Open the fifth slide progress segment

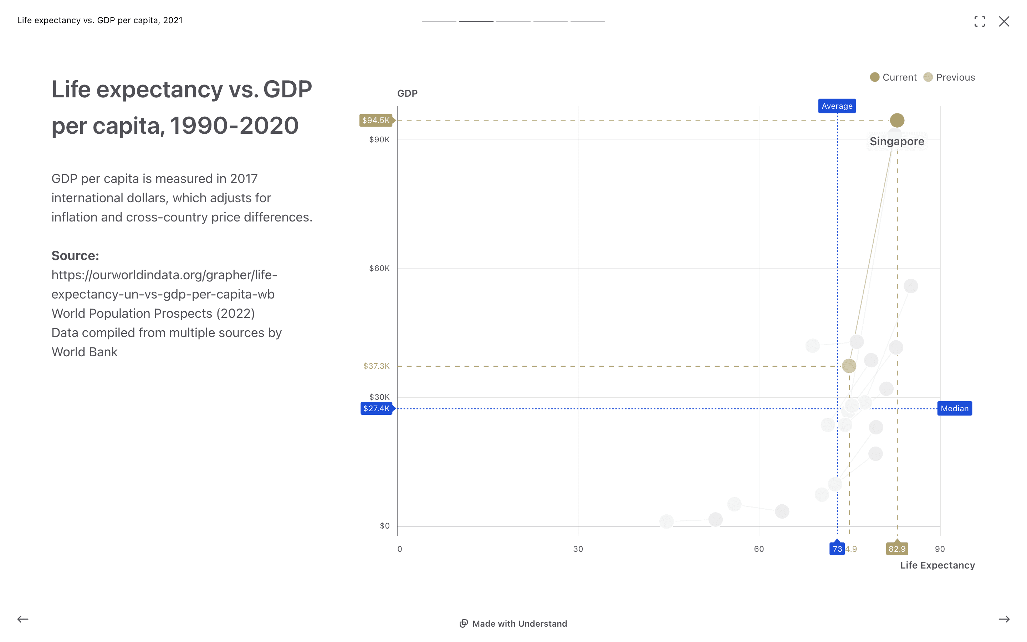click(x=587, y=21)
